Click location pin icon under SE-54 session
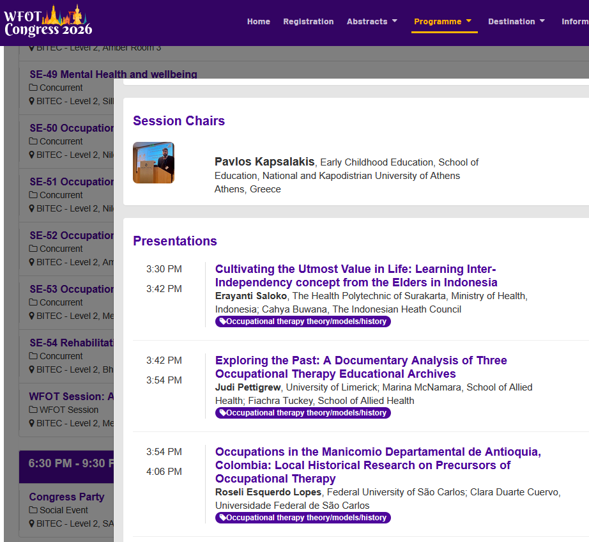This screenshot has width=589, height=542. (32, 370)
